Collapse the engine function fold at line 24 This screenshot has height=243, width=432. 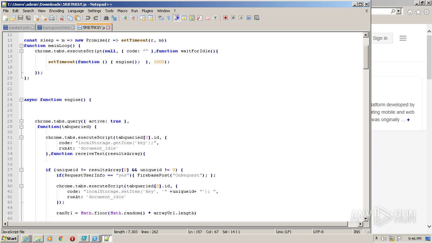[x=21, y=100]
